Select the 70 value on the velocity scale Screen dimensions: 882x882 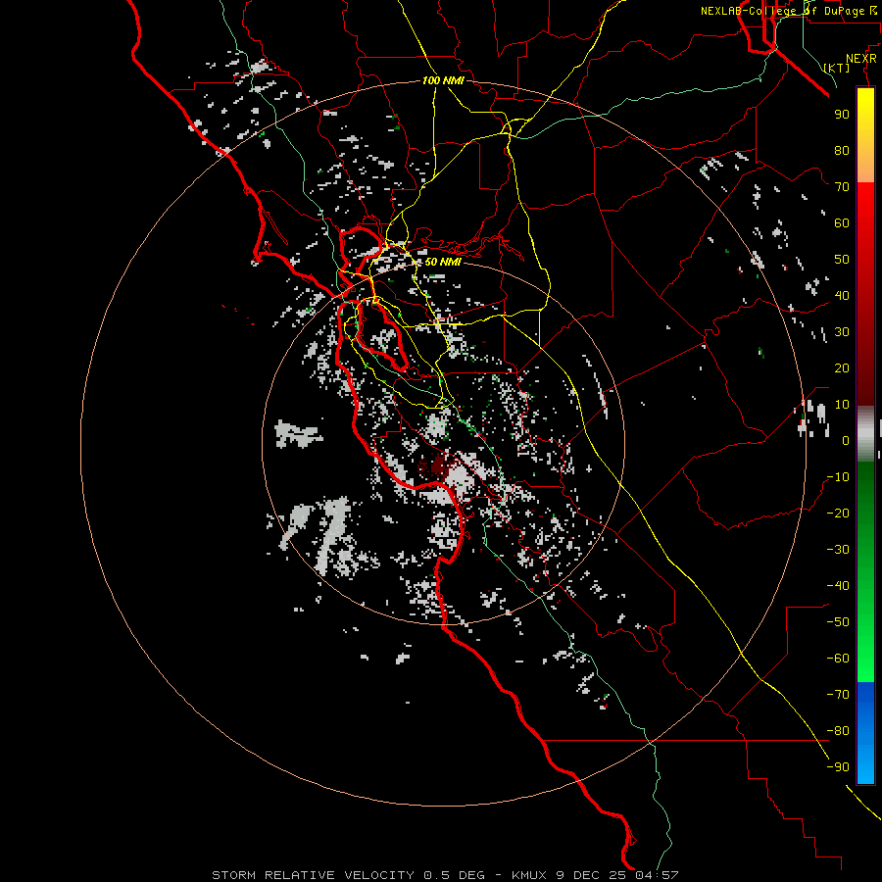point(842,187)
